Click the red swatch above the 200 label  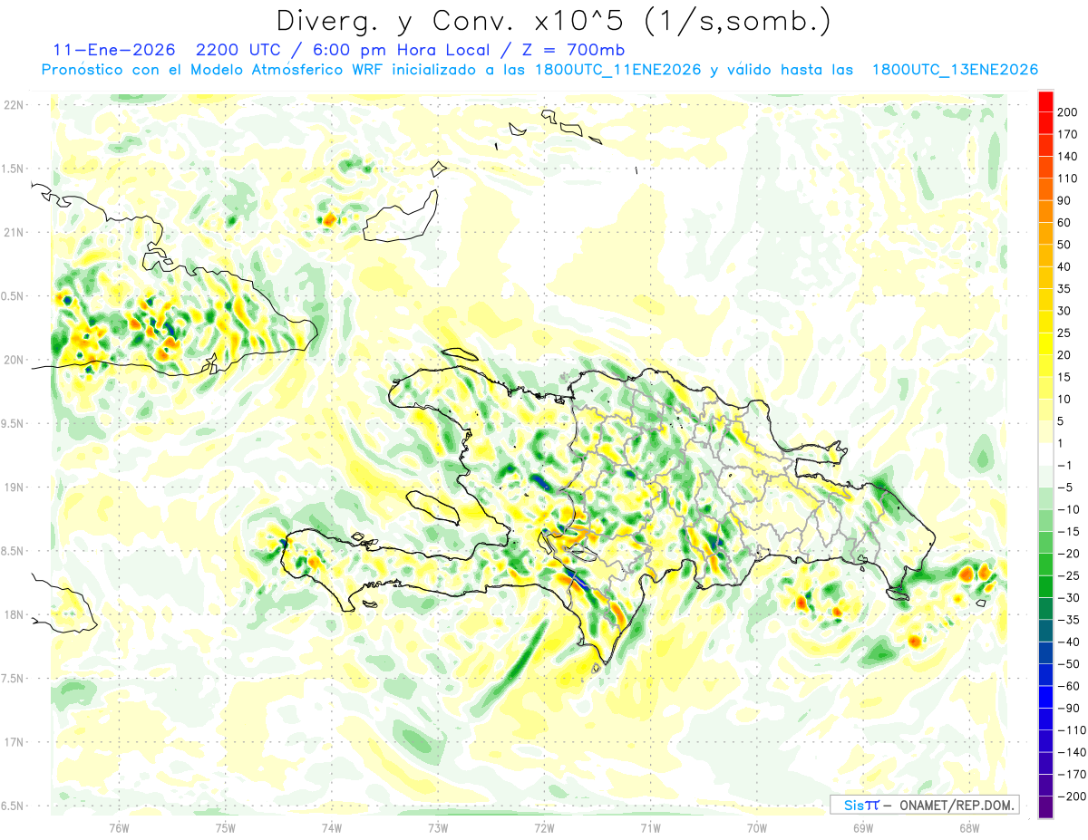coord(1045,101)
